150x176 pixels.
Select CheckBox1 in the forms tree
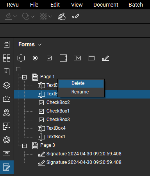click(x=58, y=111)
